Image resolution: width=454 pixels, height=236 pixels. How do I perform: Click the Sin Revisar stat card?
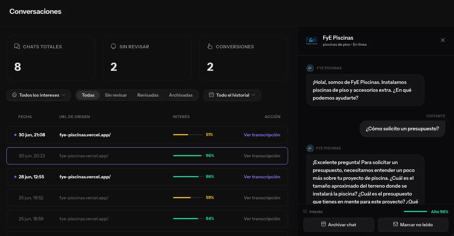(x=147, y=58)
